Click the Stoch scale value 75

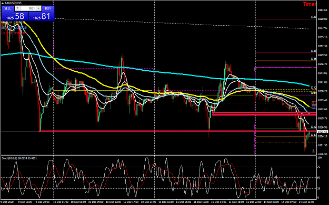(319, 167)
